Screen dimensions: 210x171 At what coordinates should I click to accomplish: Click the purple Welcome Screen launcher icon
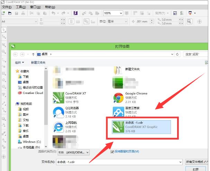[76, 13]
